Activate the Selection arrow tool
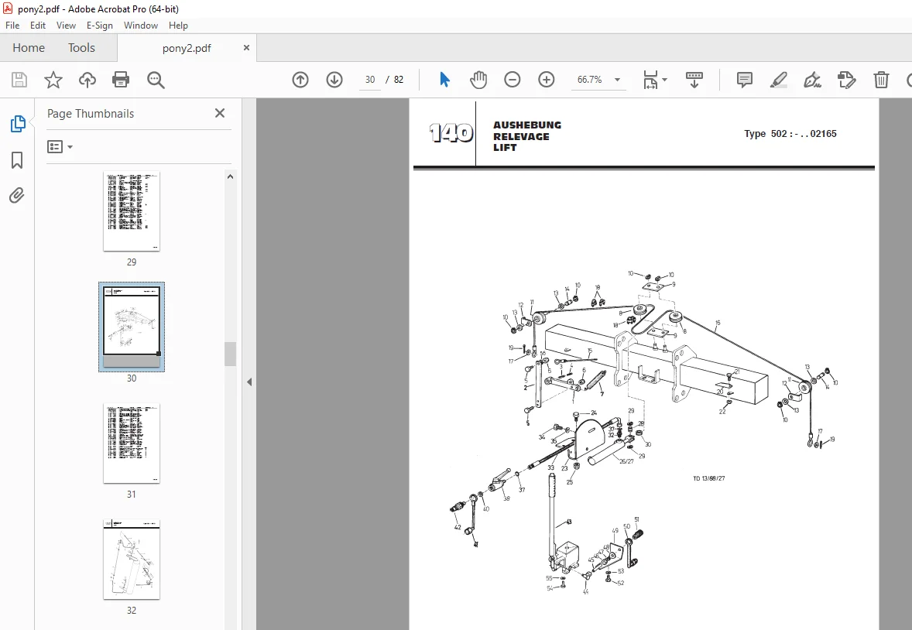This screenshot has width=912, height=630. point(444,80)
